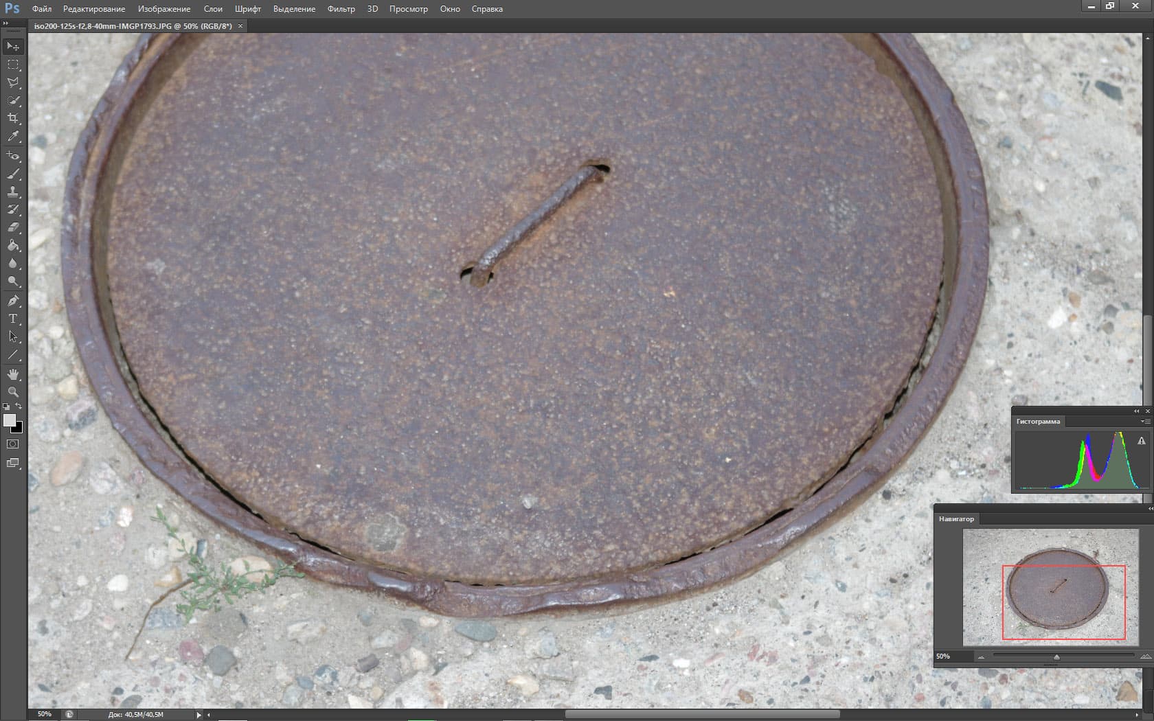Collapse the Navigator panel group
The width and height of the screenshot is (1154, 721).
click(x=1150, y=509)
